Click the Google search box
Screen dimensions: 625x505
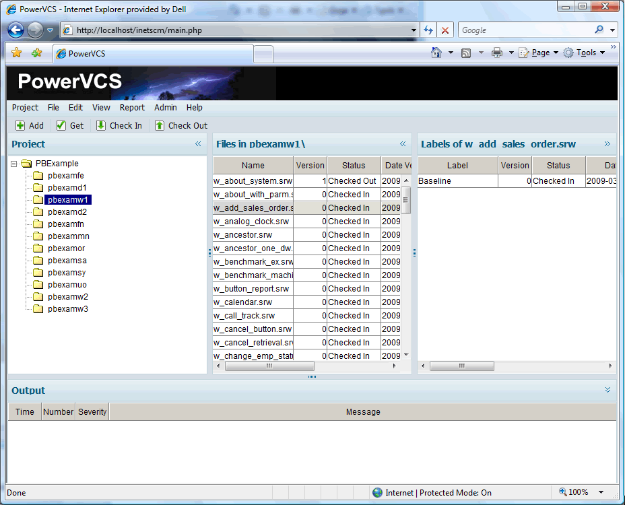(x=526, y=30)
